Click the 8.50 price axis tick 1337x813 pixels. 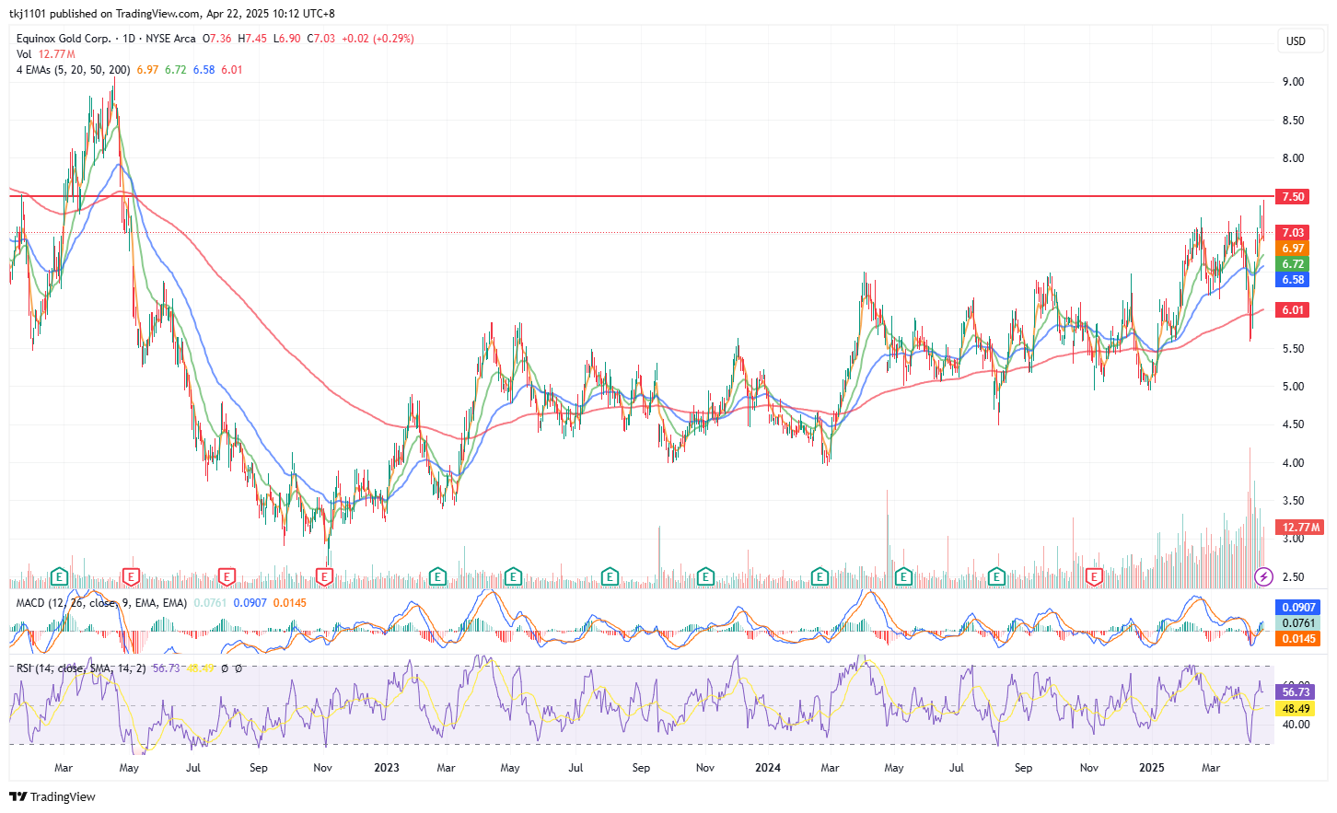click(1293, 121)
